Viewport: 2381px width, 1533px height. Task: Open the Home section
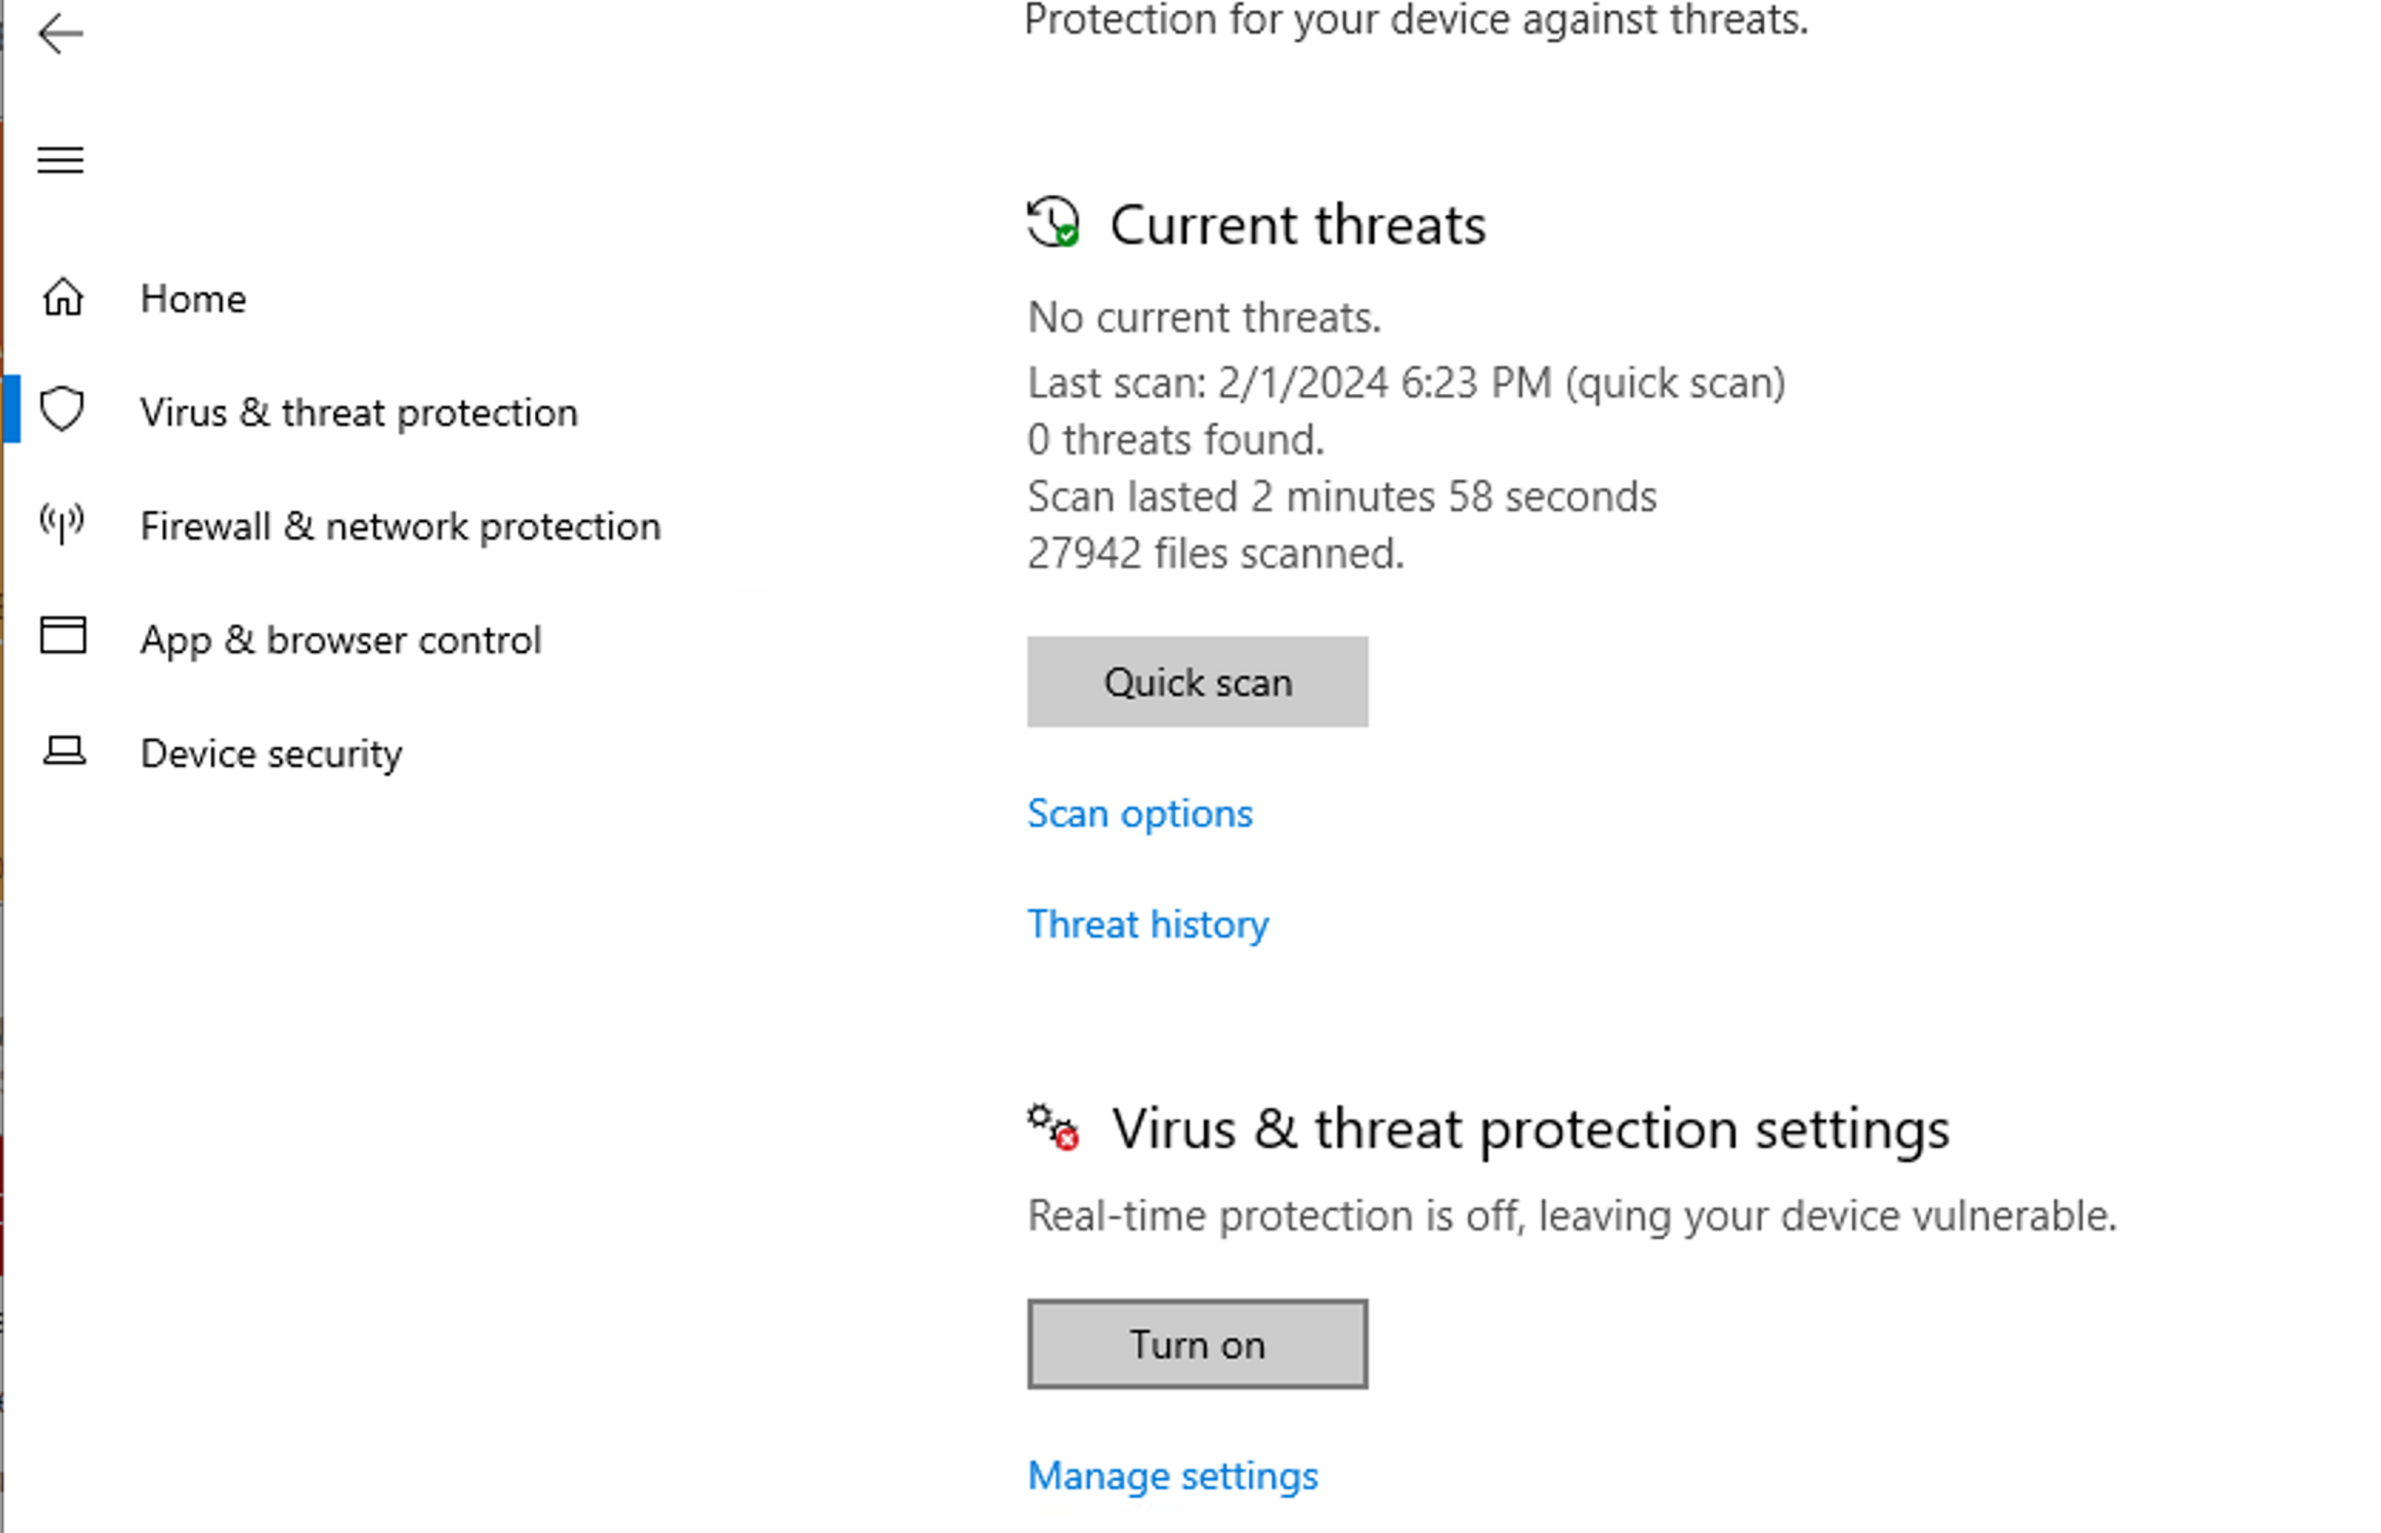[x=193, y=299]
